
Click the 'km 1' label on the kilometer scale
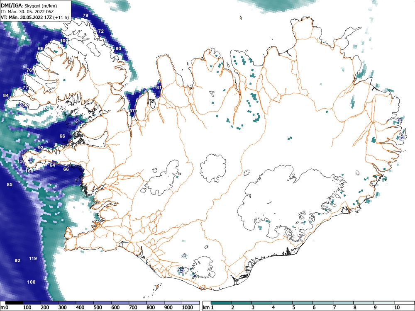pos(209,308)
